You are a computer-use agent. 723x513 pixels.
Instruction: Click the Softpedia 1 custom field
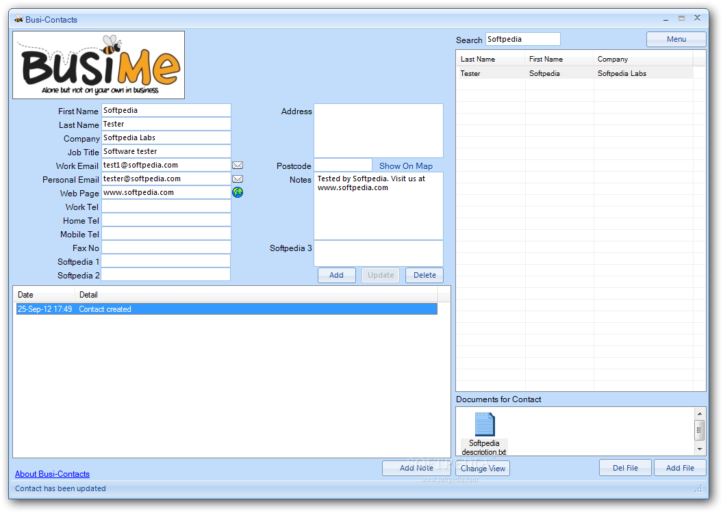click(166, 261)
